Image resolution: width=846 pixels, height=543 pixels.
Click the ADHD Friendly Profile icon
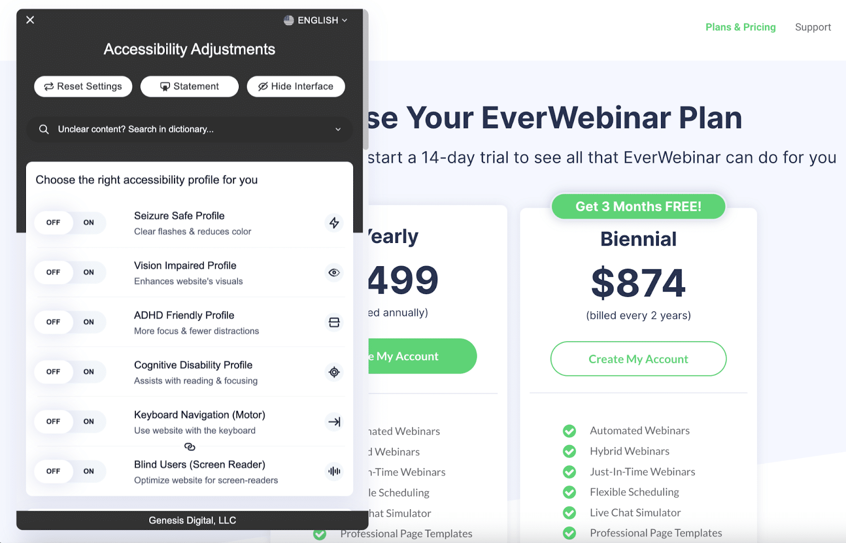334,322
